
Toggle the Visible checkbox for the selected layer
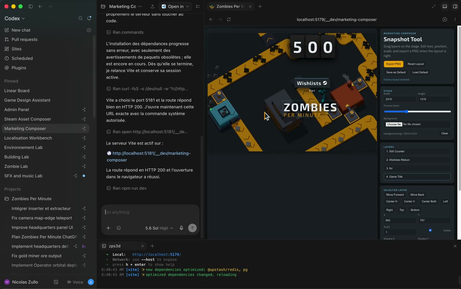click(430, 230)
